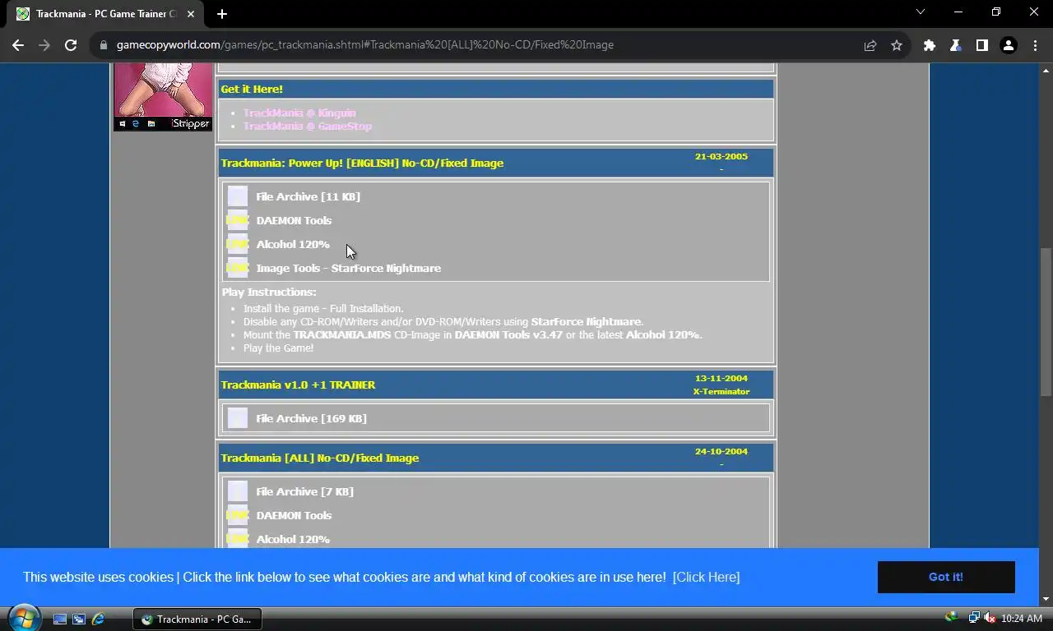The height and width of the screenshot is (631, 1053).
Task: Go back to the previous page
Action: pos(18,45)
